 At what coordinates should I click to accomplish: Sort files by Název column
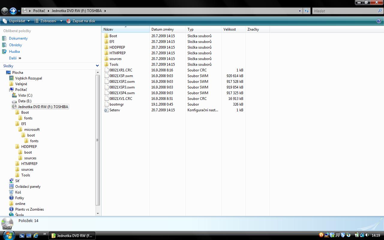click(x=125, y=29)
